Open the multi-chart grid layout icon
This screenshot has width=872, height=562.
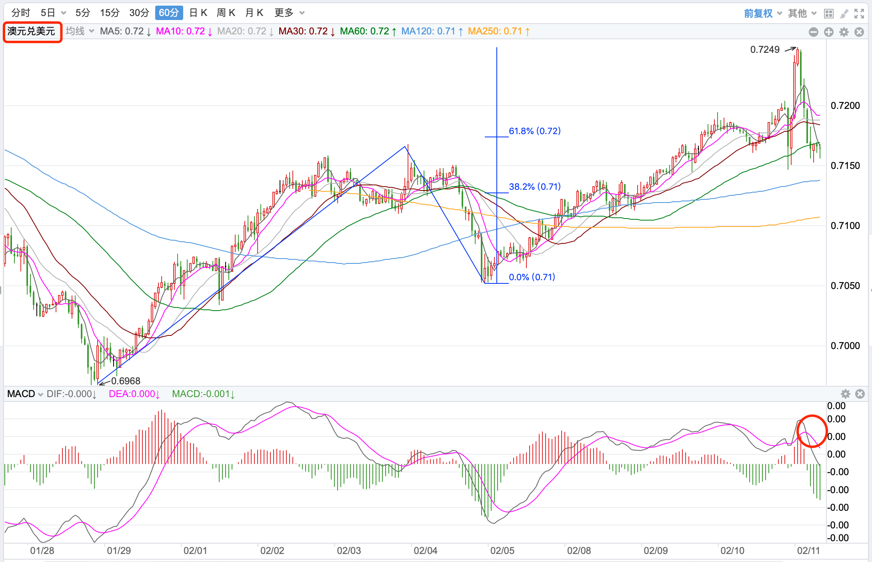point(828,14)
